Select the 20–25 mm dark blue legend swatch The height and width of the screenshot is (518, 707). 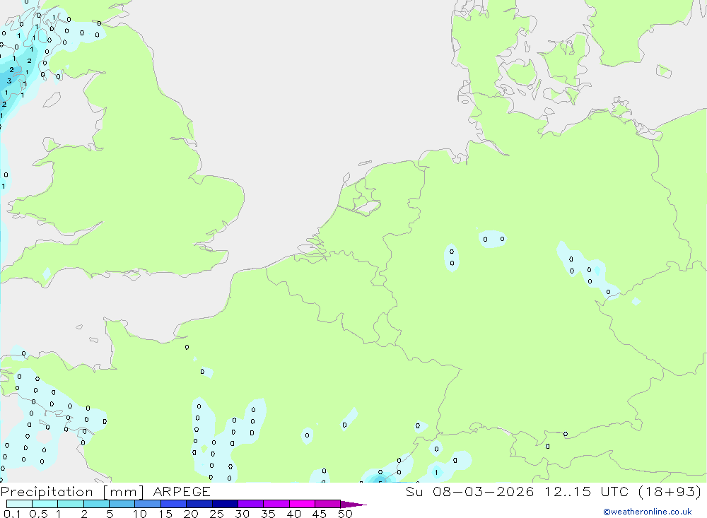199,504
